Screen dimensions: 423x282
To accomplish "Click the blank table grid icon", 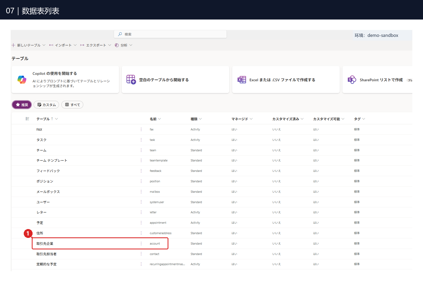I will click(131, 80).
